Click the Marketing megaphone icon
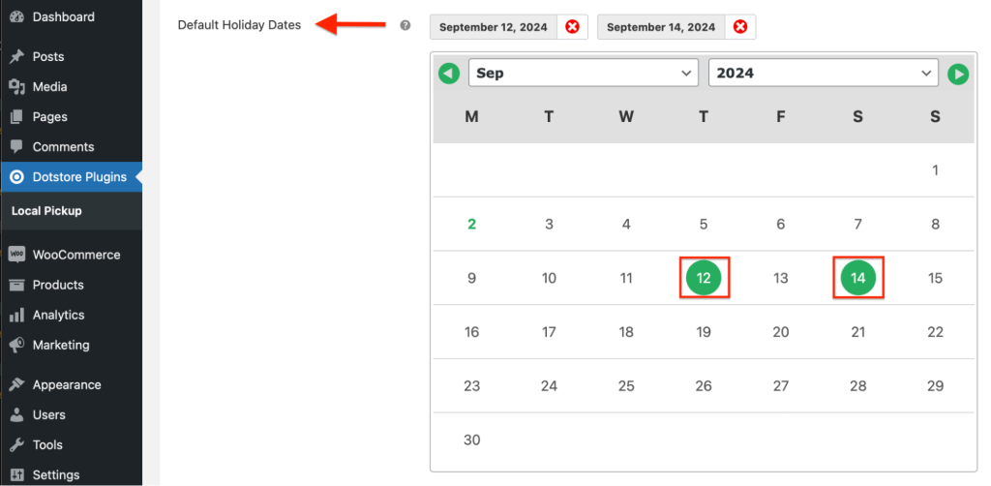 (16, 345)
